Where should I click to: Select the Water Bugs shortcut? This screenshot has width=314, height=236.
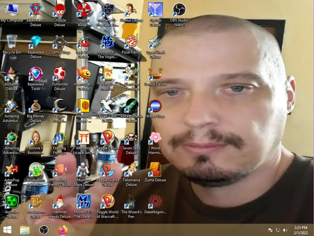(x=155, y=109)
